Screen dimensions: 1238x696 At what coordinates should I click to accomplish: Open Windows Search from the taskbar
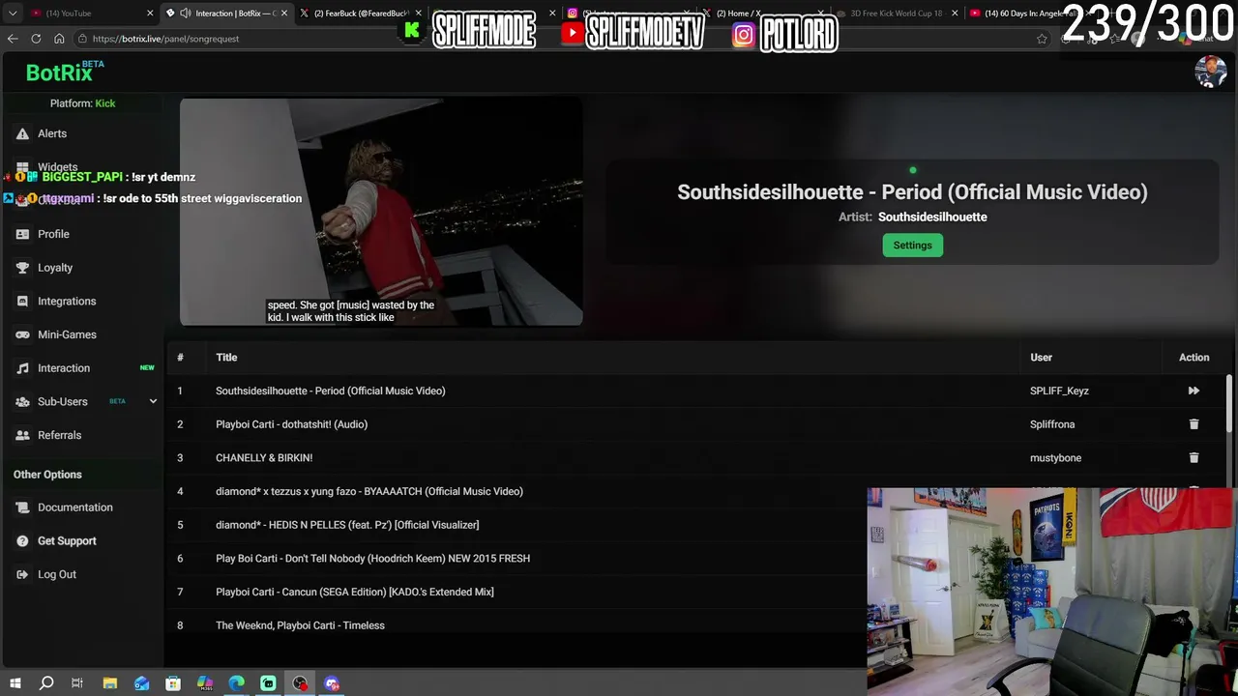(x=46, y=683)
